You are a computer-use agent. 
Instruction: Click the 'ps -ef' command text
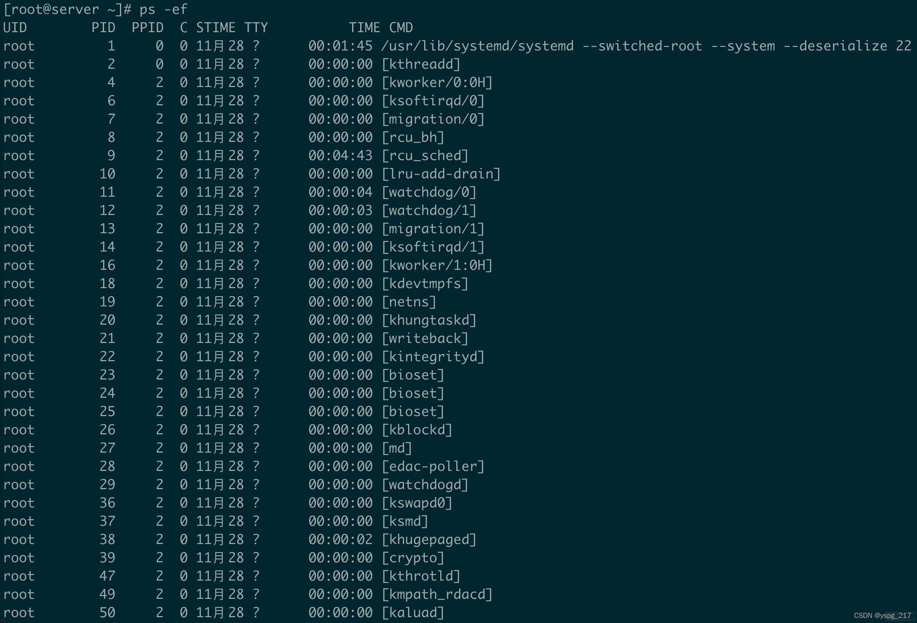(x=163, y=9)
